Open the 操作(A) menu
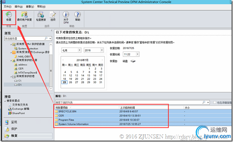This screenshot has height=142, width=233. 19,6
